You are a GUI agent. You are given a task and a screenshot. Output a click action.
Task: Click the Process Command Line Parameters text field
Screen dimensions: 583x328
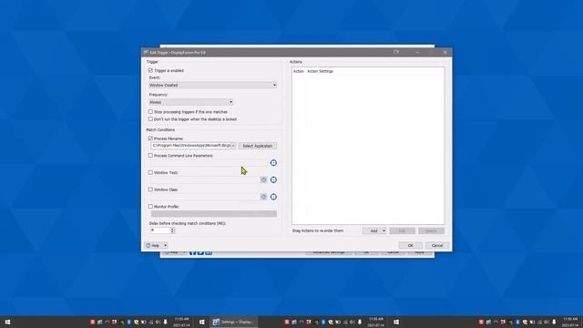[x=210, y=163]
